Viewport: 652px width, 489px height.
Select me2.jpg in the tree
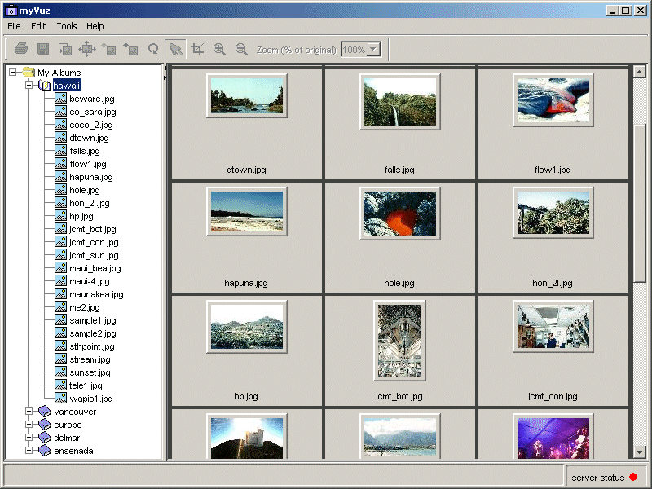(85, 307)
